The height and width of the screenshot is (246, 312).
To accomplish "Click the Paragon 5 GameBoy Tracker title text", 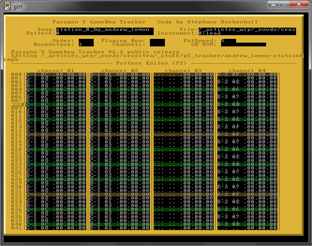I will [x=99, y=22].
